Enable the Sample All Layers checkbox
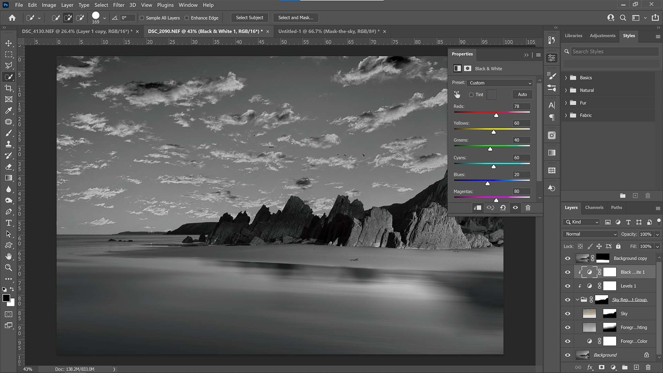Screen dimensions: 663x373 142,18
